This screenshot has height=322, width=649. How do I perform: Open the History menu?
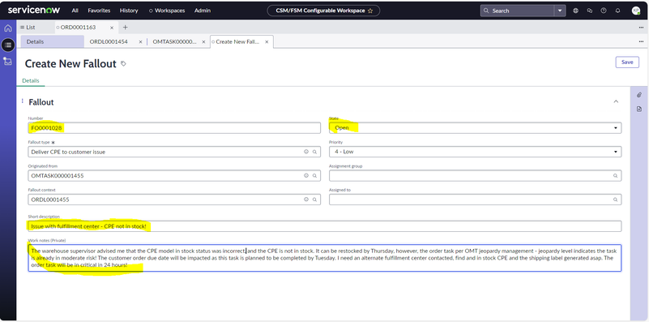coord(129,11)
